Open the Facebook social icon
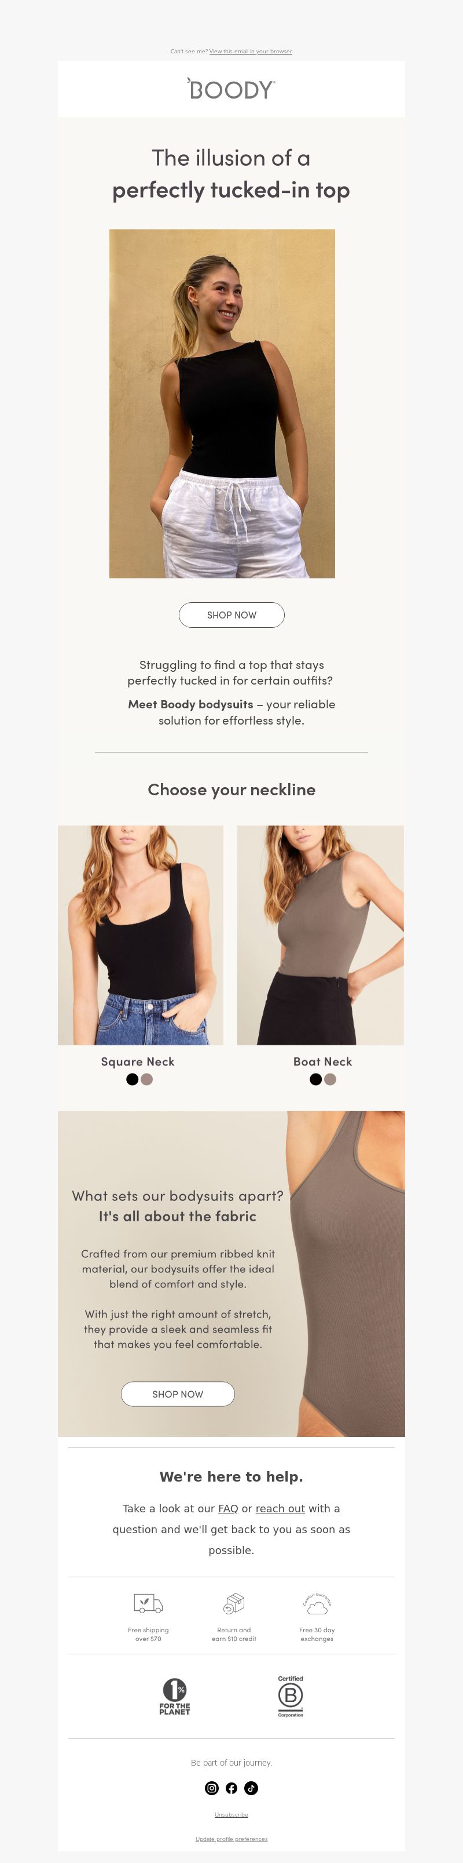This screenshot has height=1863, width=463. tap(231, 1788)
